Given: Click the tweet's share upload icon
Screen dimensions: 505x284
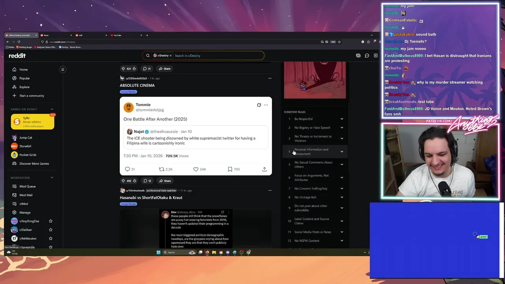Looking at the screenshot, I should 264,169.
